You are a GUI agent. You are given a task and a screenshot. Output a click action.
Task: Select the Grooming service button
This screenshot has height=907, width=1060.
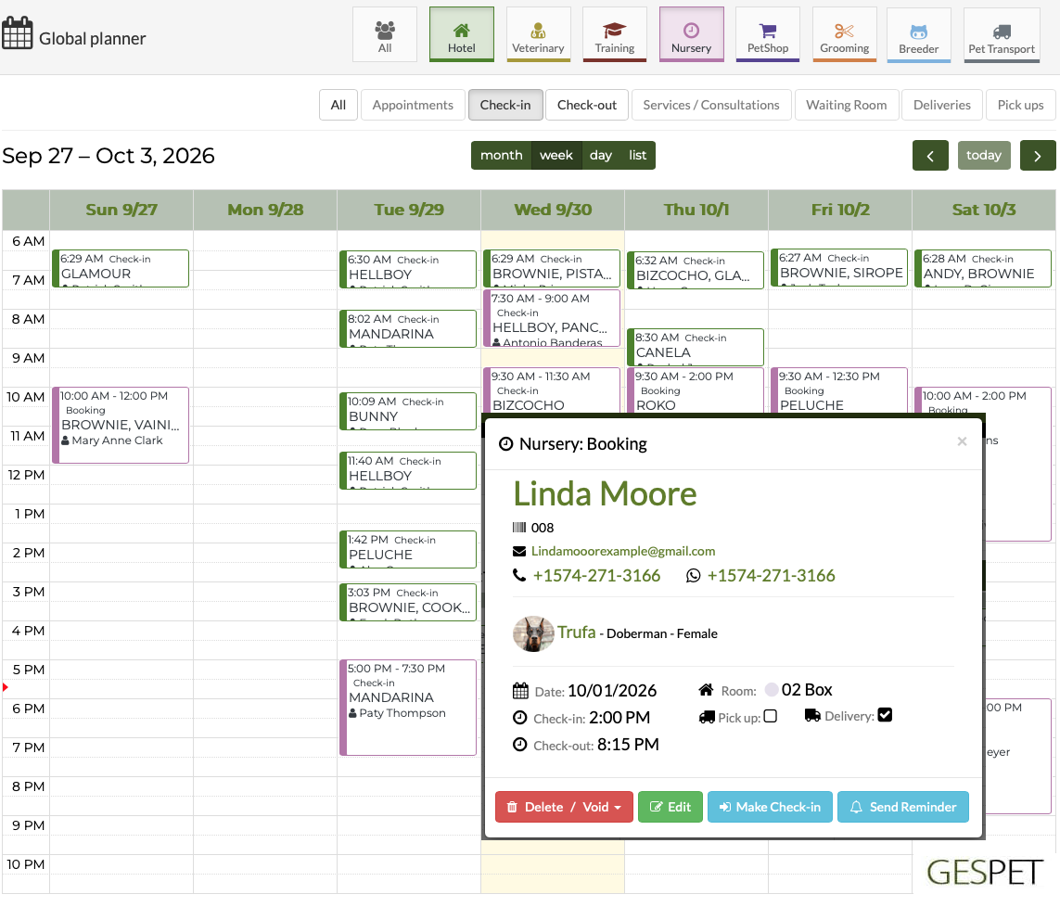[x=844, y=34]
